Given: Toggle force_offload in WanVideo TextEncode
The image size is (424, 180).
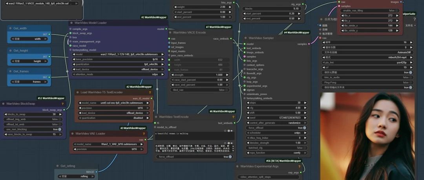Looking at the screenshot, I should [x=194, y=157].
